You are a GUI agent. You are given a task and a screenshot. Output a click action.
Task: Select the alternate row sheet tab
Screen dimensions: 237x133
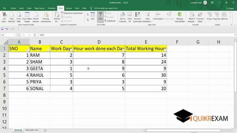(x=31, y=130)
